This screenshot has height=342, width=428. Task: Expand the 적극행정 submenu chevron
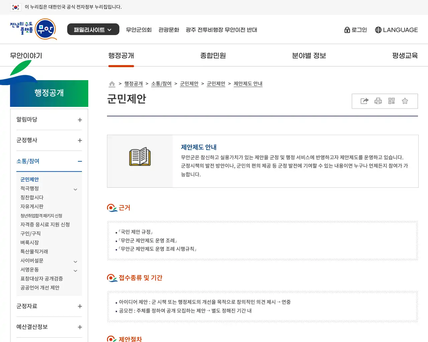point(75,189)
